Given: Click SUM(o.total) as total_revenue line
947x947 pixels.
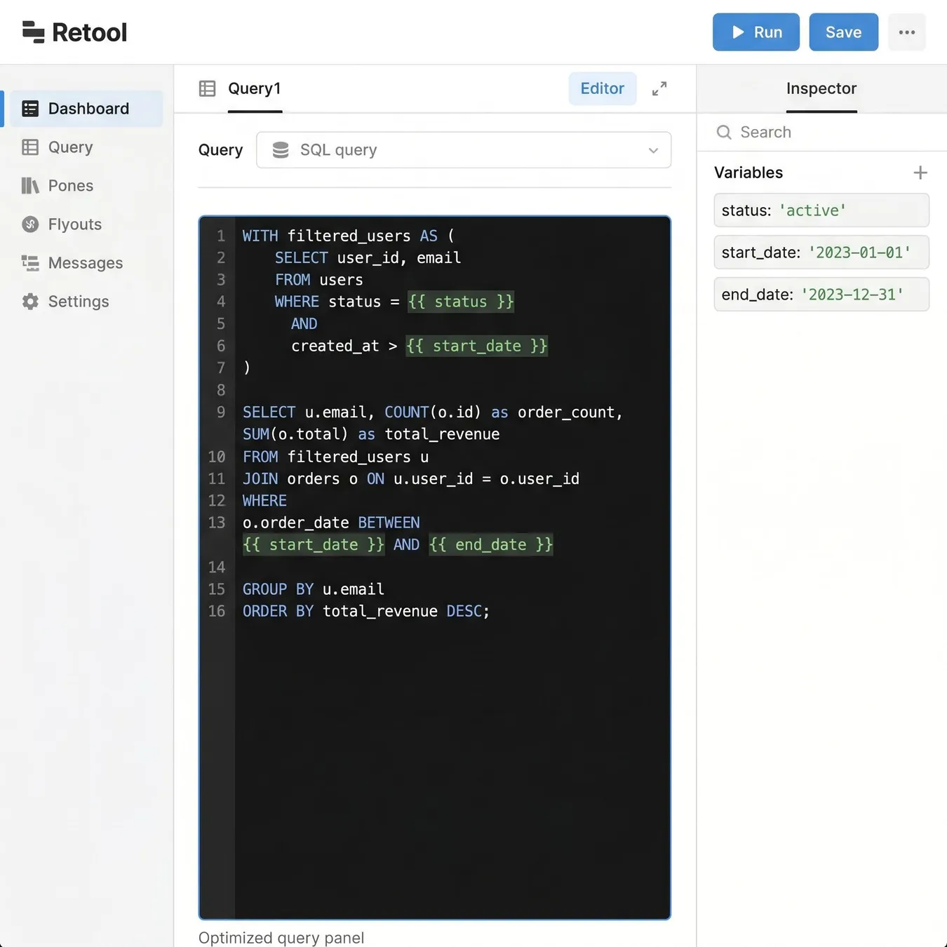Looking at the screenshot, I should click(x=371, y=434).
